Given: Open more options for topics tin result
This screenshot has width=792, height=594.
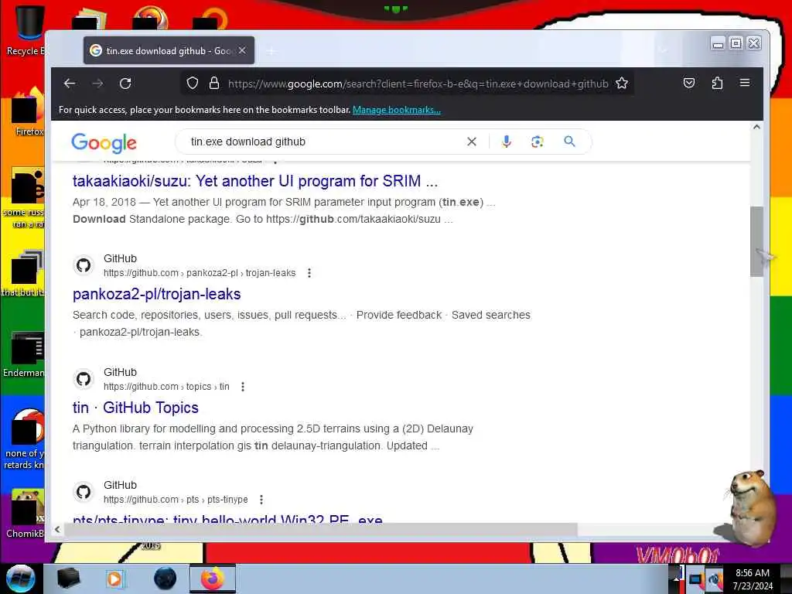Looking at the screenshot, I should [243, 387].
